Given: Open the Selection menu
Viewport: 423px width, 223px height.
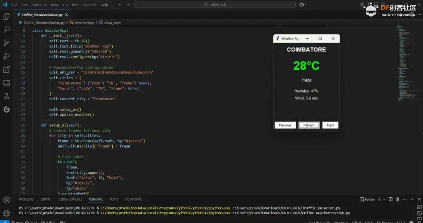Looking at the screenshot, I should point(39,5).
